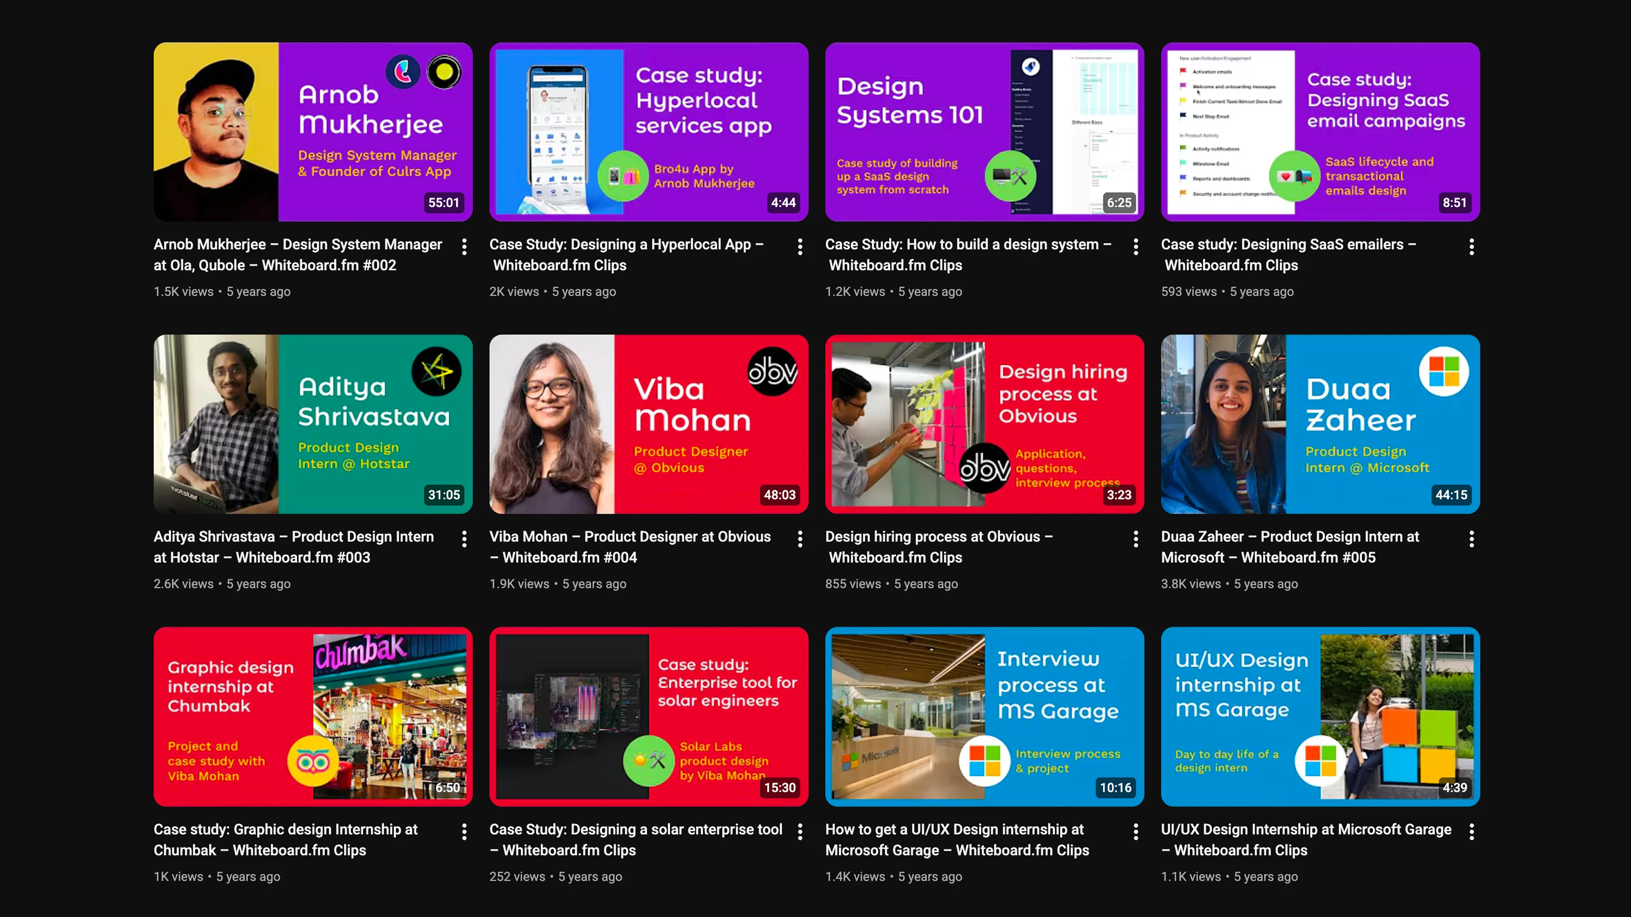
Task: Click three-dot menu for Viba Mohan video
Action: [800, 539]
